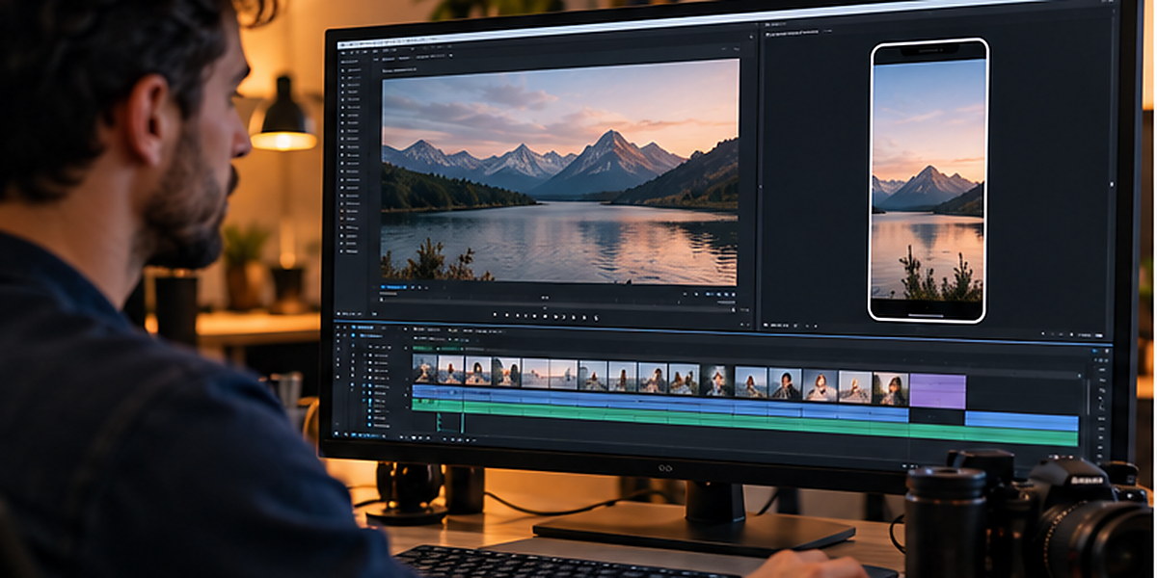The height and width of the screenshot is (578, 1157).
Task: Select the first thumbnail clip on the timeline
Action: [424, 370]
